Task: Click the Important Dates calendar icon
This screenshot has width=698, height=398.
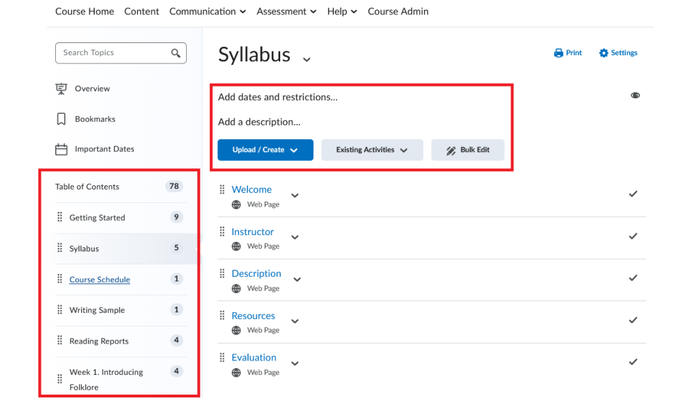Action: [61, 149]
